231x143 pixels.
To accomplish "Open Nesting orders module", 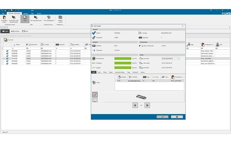I will pos(60,19).
